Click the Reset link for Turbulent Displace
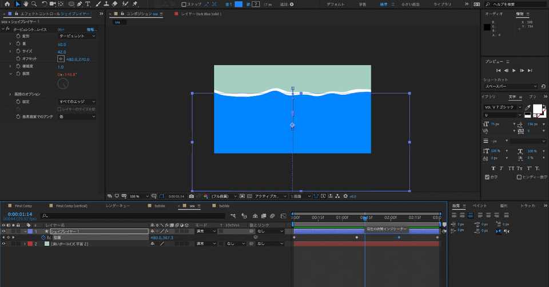 click(61, 30)
